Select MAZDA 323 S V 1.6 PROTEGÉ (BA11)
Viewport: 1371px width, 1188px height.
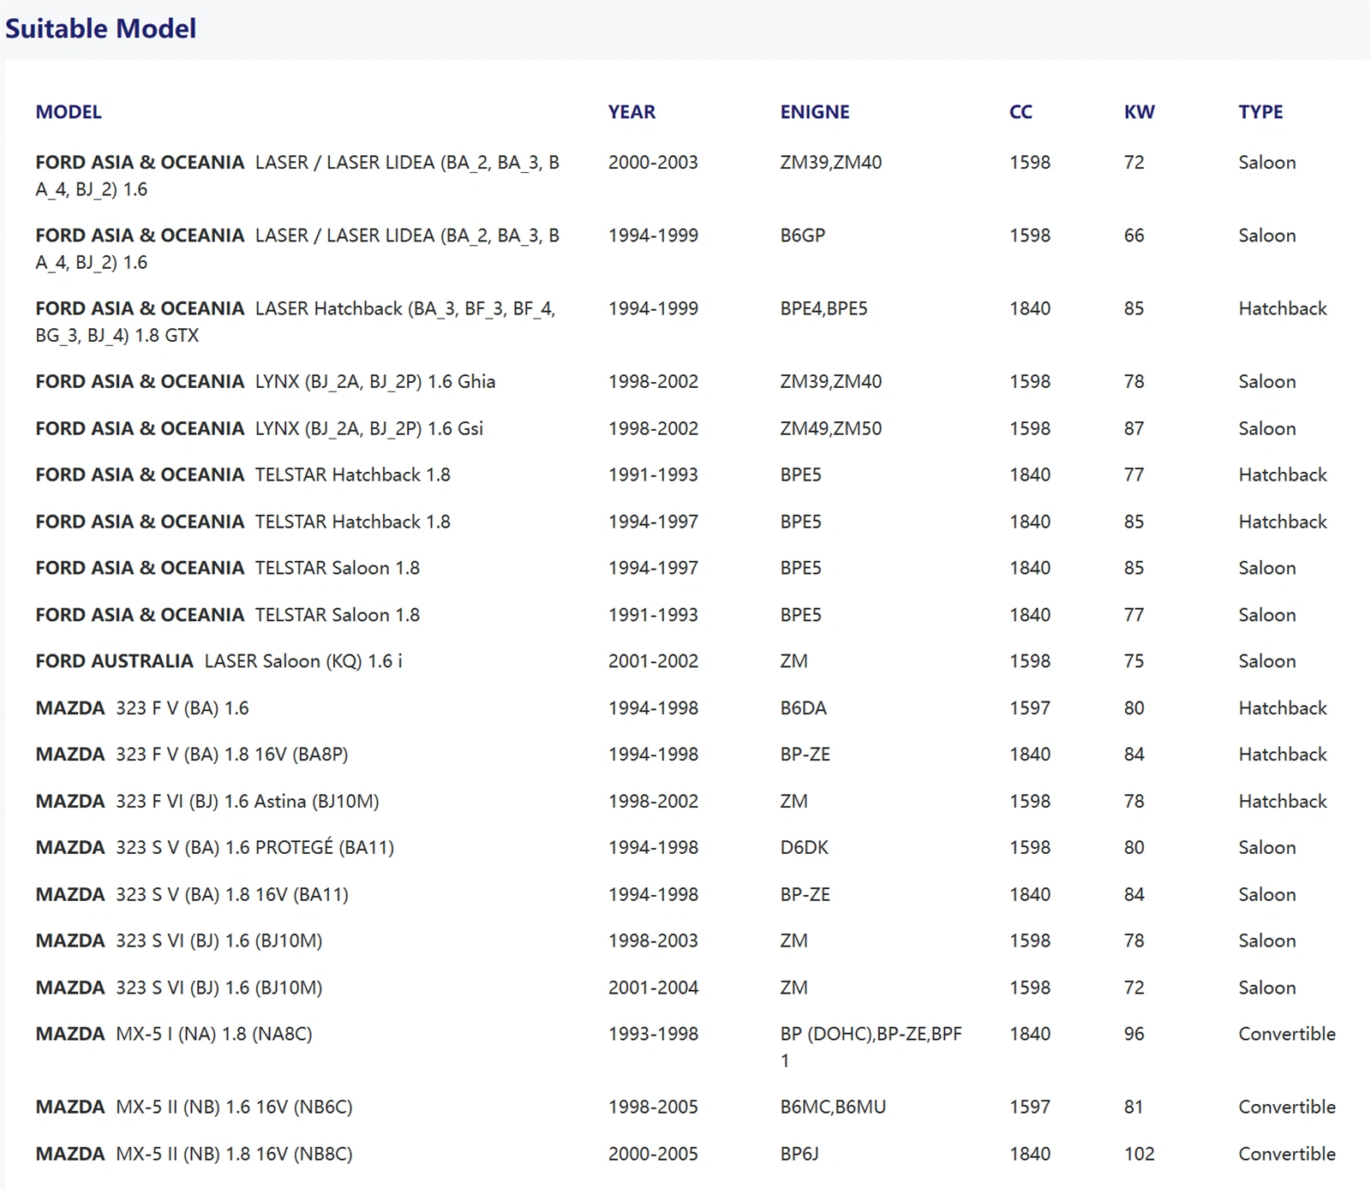[x=214, y=848]
